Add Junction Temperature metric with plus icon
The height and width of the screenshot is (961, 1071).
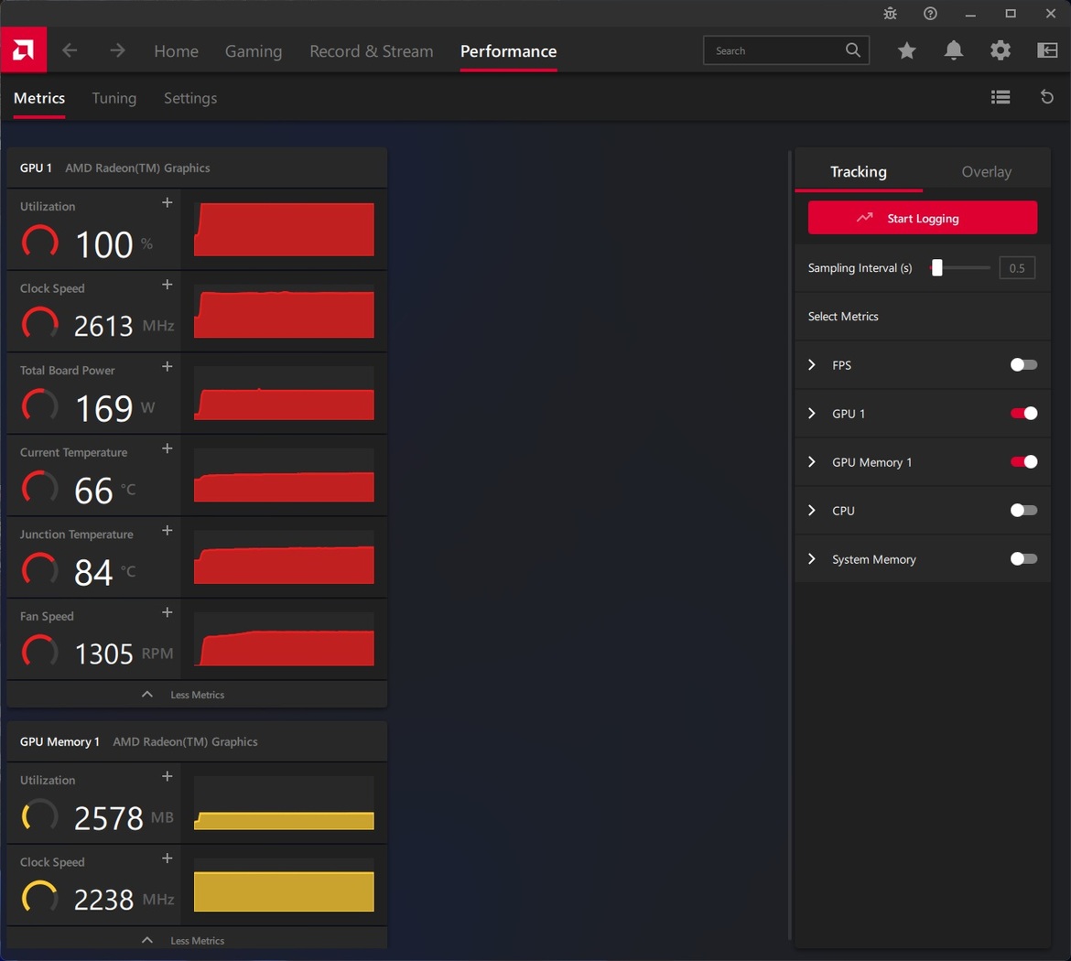pos(167,531)
